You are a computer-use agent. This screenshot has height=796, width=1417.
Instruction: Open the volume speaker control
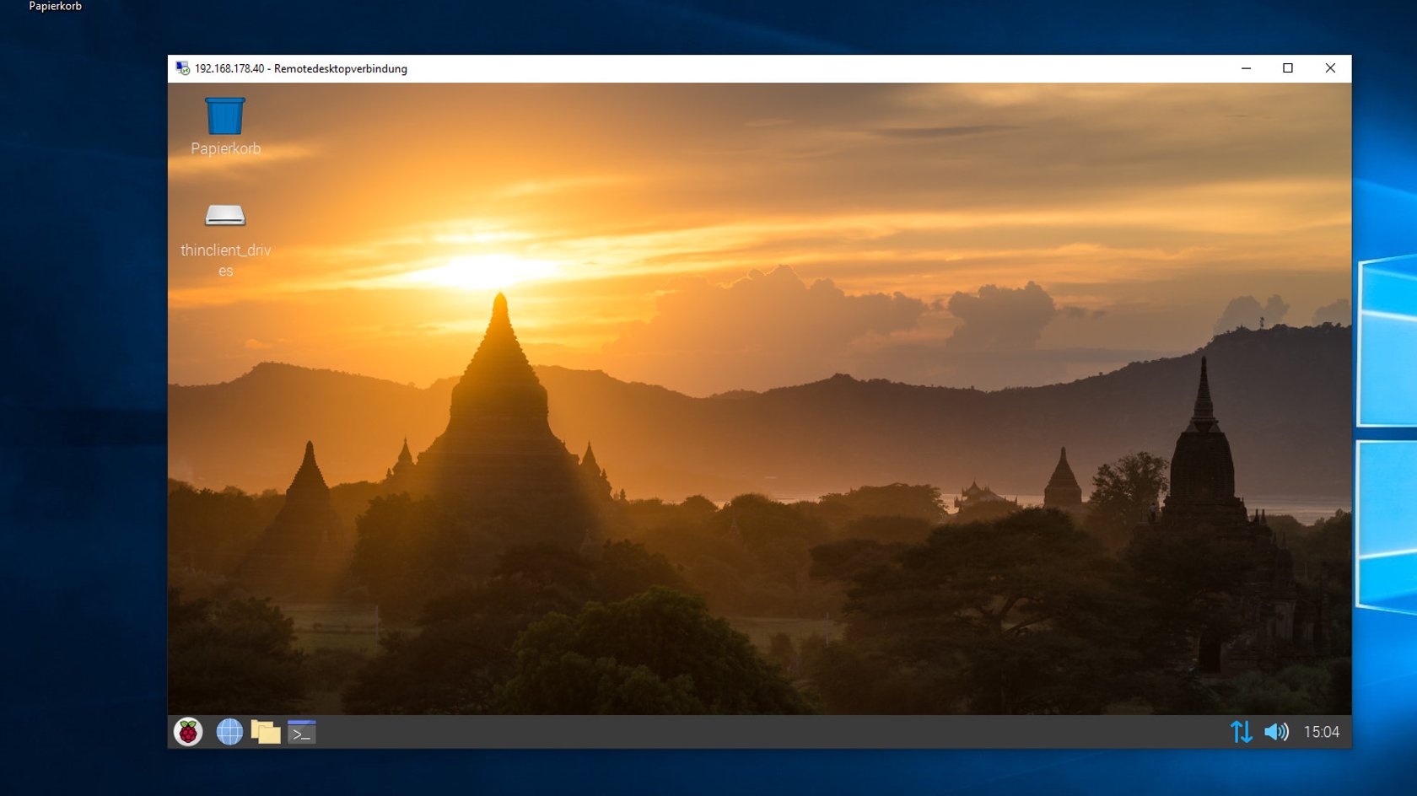[x=1276, y=732]
